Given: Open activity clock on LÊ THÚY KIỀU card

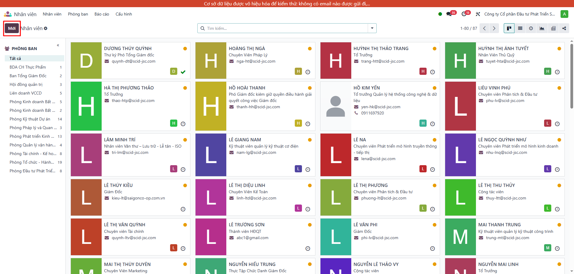Looking at the screenshot, I should click(x=183, y=209).
